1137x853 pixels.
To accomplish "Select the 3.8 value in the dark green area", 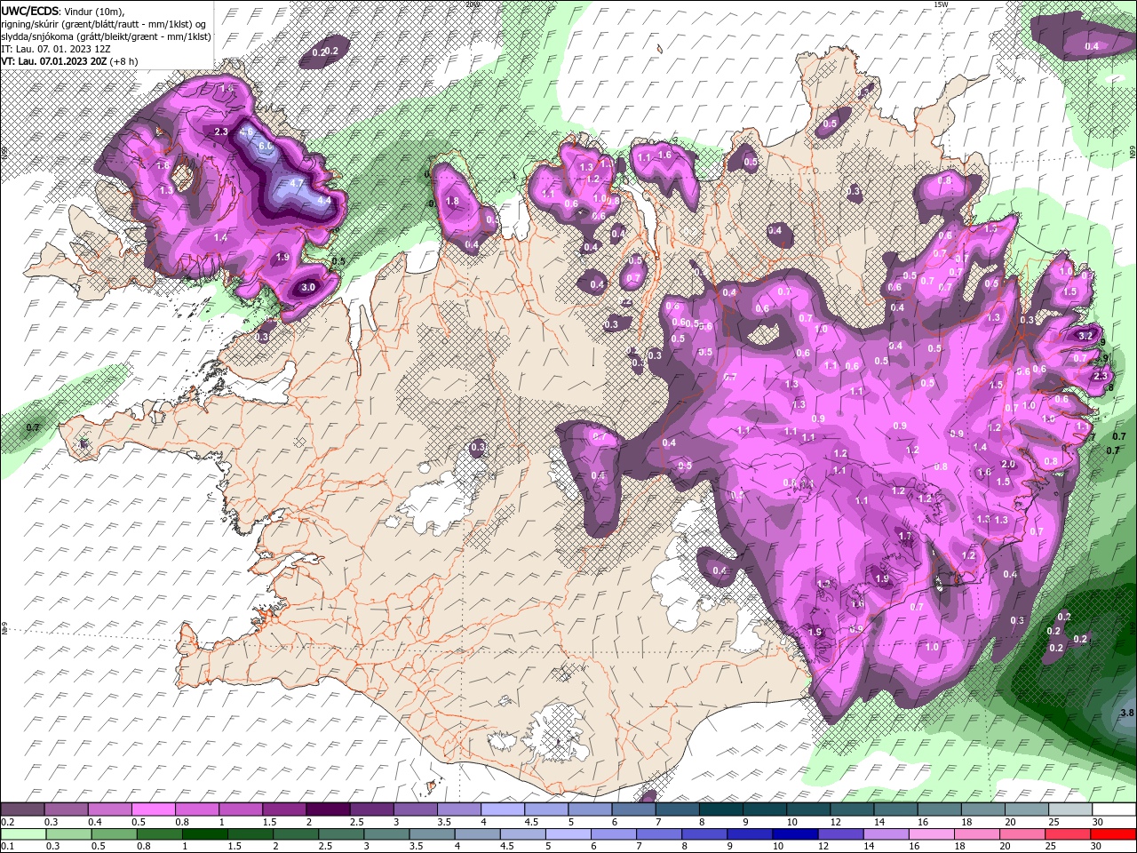I will coord(1126,713).
